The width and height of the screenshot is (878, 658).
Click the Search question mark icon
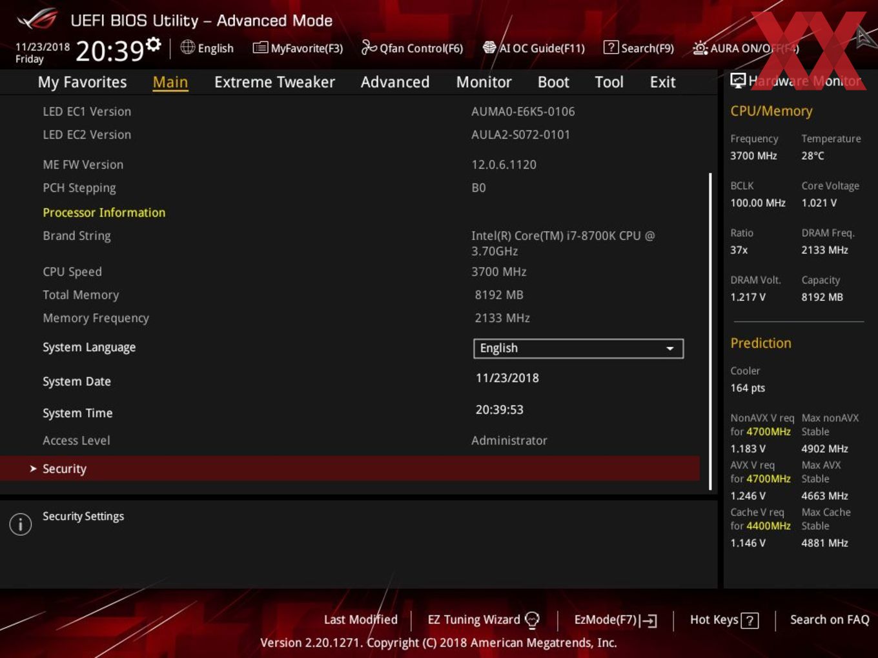pos(611,47)
